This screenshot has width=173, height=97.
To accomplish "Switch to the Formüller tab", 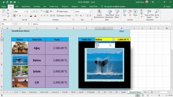I will (x=37, y=6).
